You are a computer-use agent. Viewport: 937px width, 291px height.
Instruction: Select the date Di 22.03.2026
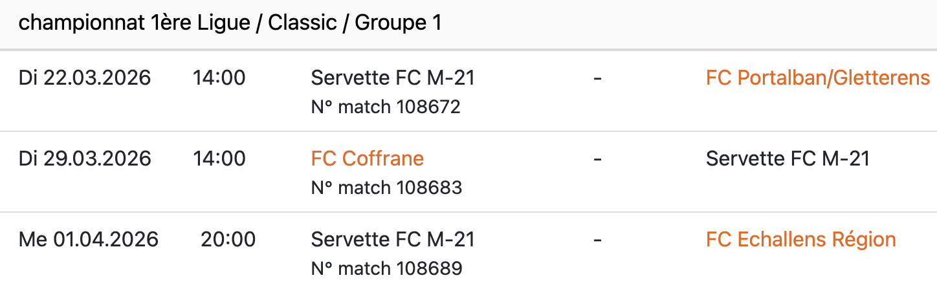85,78
